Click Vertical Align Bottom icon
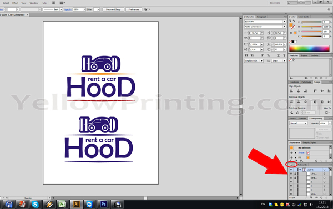Viewport: 333px width, 209px height. (329, 91)
